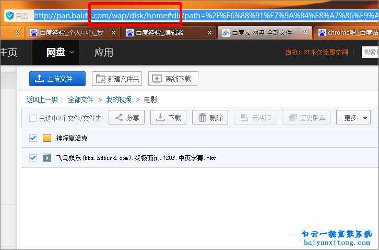Click the 神探夏洛克 folder icon
This screenshot has height=250, width=379.
tap(47, 137)
